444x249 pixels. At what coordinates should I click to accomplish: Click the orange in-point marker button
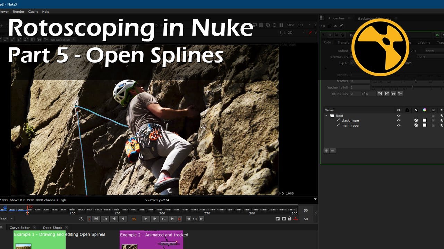pos(89,219)
